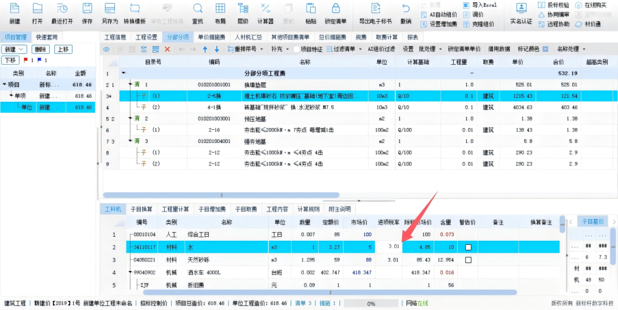Click the 标记颜色 color swatch
Screen dimensions: 618x310
pyautogui.click(x=545, y=49)
